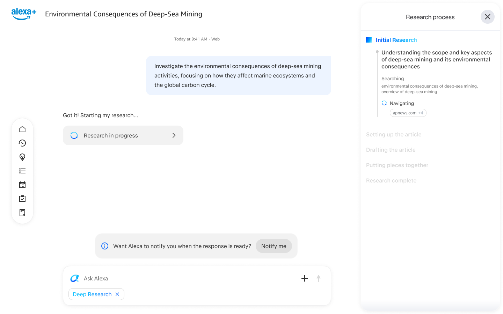Remove the Deep Research chip with its X

point(117,294)
